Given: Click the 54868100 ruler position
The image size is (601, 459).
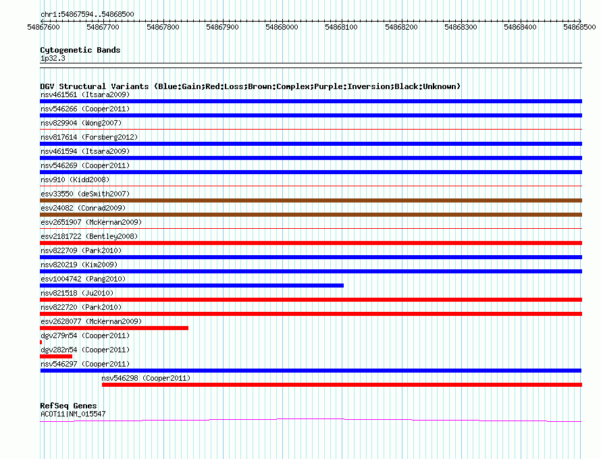Looking at the screenshot, I should pos(341,27).
